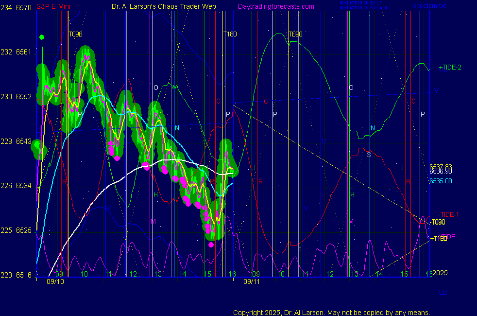Screen dimensions: 477x316
Task: Click the green H marker on 09/11
Action: 353,194
